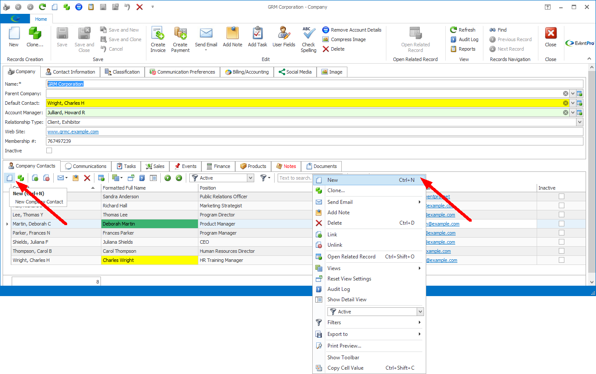Click red X Delete in the ribbon Edit group
This screenshot has width=596, height=374.
[333, 49]
